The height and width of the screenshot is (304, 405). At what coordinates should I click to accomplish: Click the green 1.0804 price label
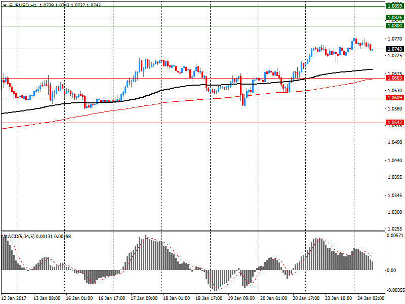[x=395, y=26]
